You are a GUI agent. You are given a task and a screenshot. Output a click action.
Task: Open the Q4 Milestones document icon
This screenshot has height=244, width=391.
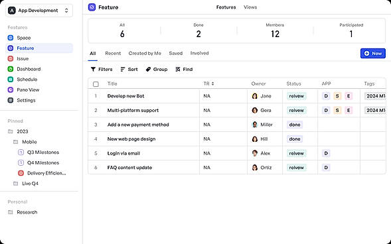tap(21, 162)
